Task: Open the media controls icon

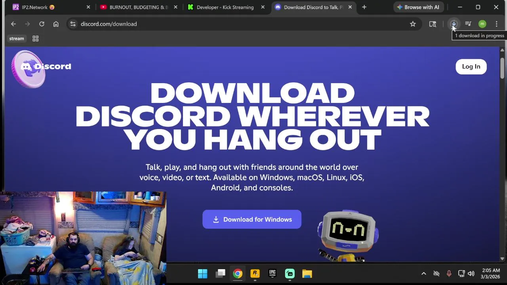Action: tap(468, 24)
